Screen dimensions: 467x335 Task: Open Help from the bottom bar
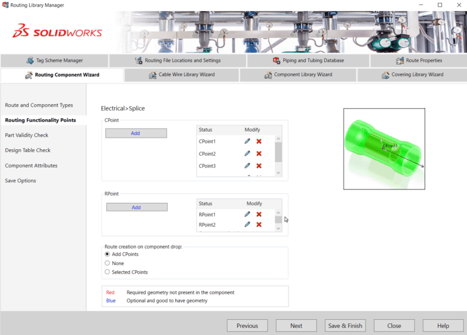[x=443, y=326]
